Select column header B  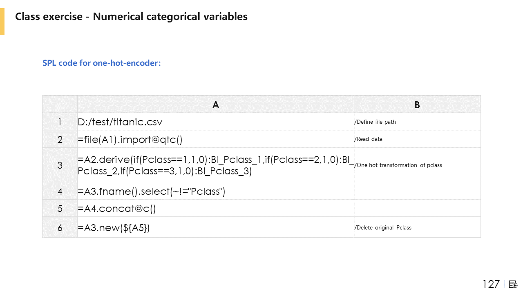(x=417, y=105)
